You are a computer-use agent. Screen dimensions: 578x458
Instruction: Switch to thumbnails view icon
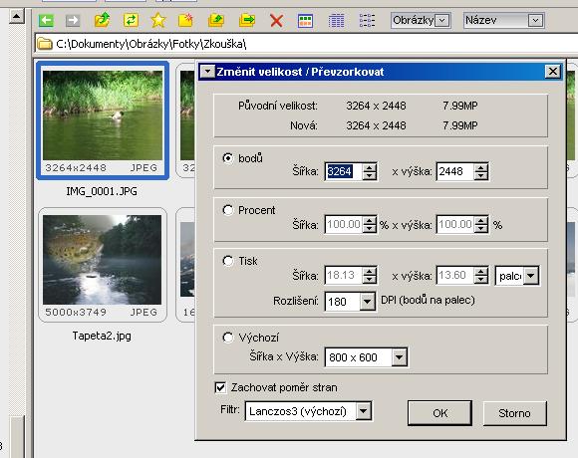click(x=305, y=21)
